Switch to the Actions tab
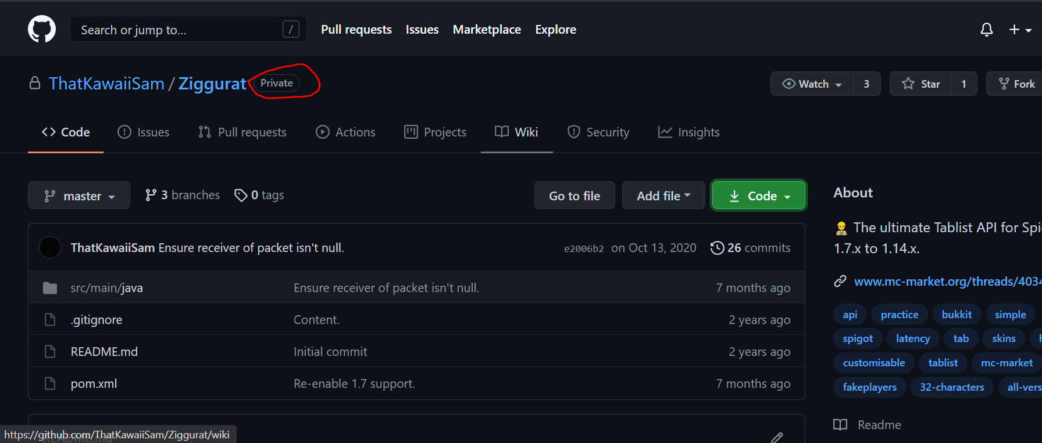Image resolution: width=1042 pixels, height=443 pixels. 345,132
